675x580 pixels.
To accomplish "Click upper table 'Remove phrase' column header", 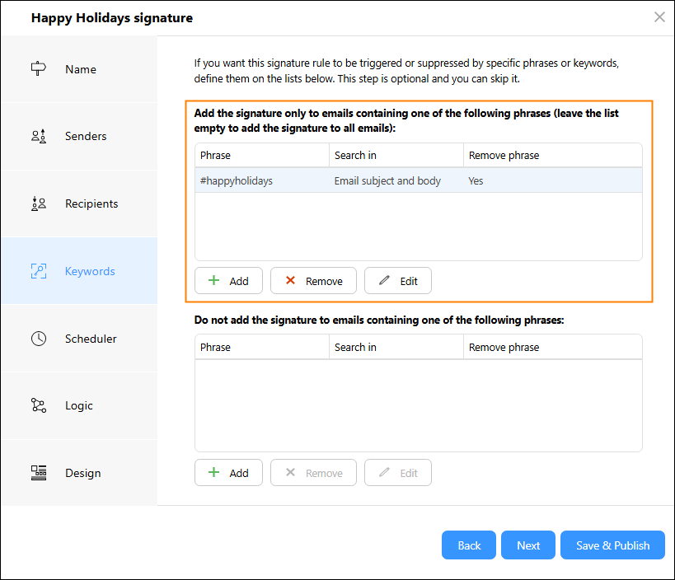I will click(553, 156).
